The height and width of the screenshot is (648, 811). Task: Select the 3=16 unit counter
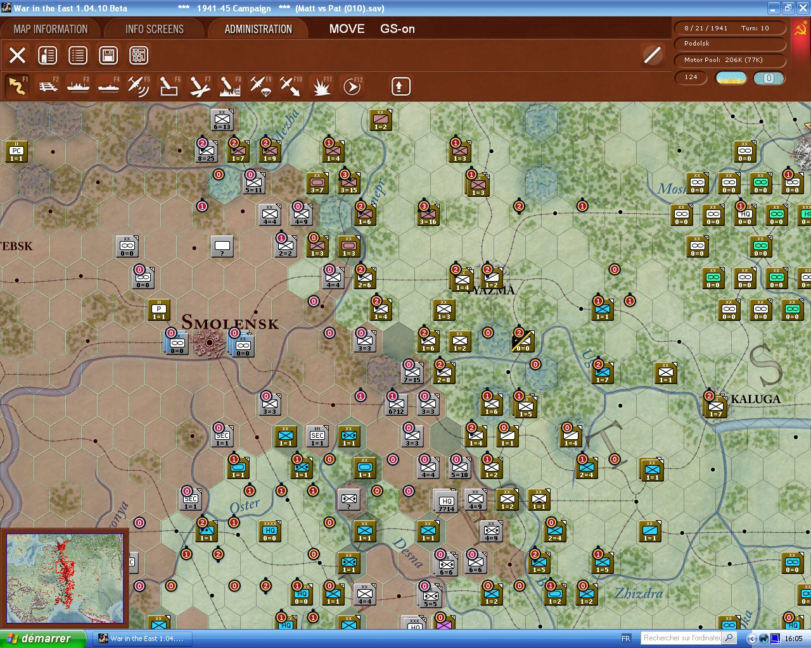(x=428, y=215)
